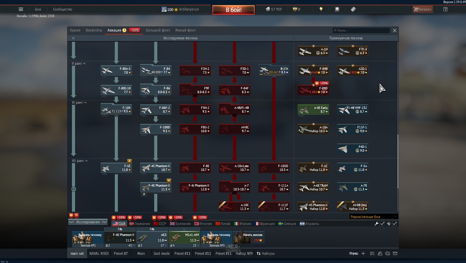Open the warbonds shop icon in top bar
Image resolution: width=466 pixels, height=263 pixels.
337,9
